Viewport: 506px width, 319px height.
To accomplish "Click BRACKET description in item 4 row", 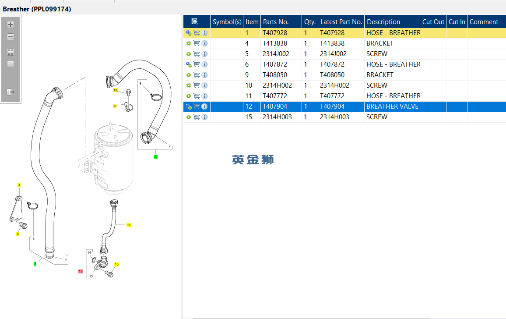I will coord(392,43).
